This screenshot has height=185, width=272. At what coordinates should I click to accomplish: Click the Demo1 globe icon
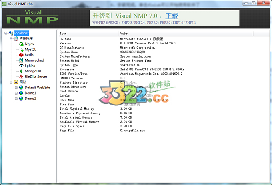click(21, 93)
